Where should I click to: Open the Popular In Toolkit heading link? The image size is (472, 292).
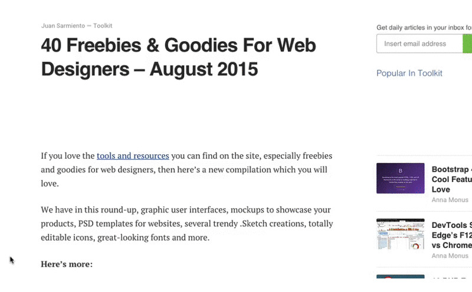tap(409, 73)
